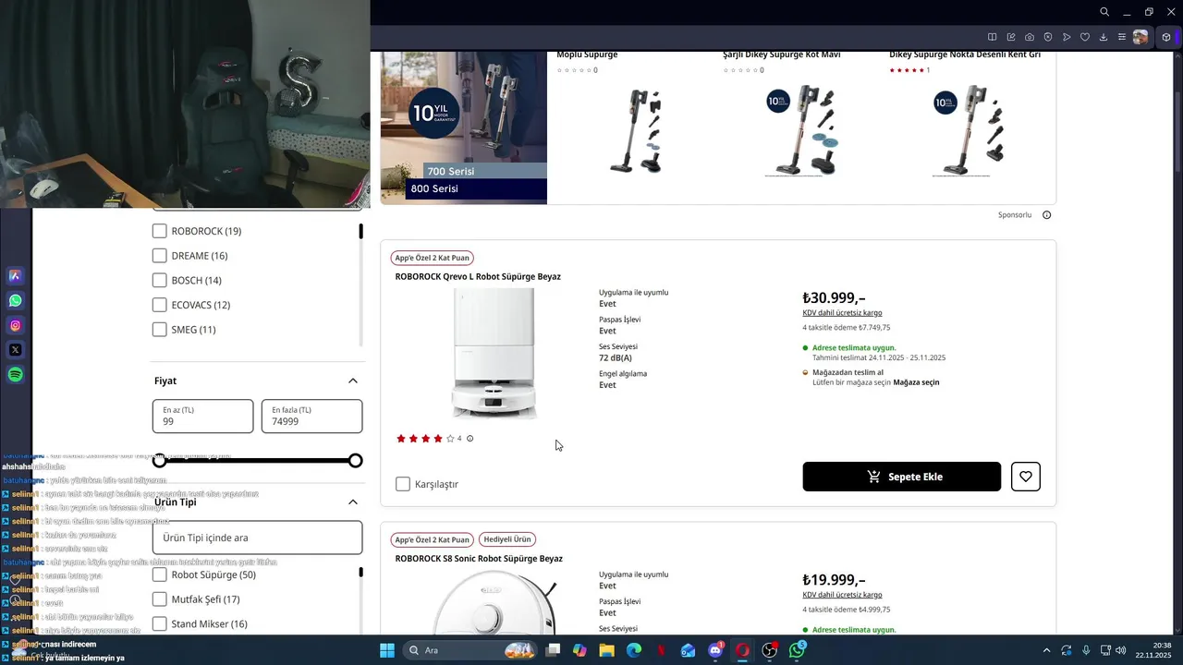Image resolution: width=1183 pixels, height=665 pixels.
Task: Open Microsoft Edge from the taskbar
Action: point(634,650)
